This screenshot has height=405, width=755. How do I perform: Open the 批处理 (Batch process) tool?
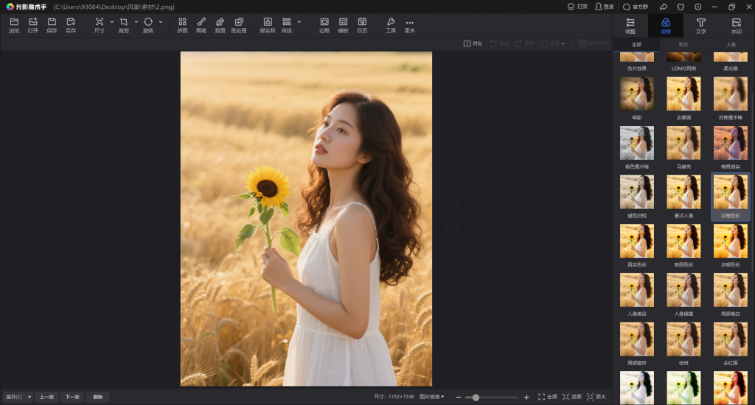pos(239,22)
